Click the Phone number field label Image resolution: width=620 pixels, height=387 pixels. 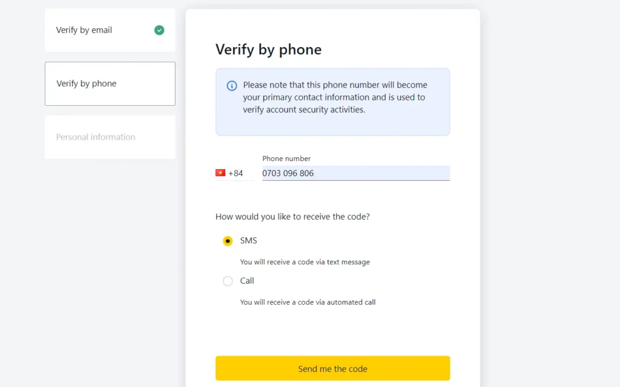click(286, 158)
